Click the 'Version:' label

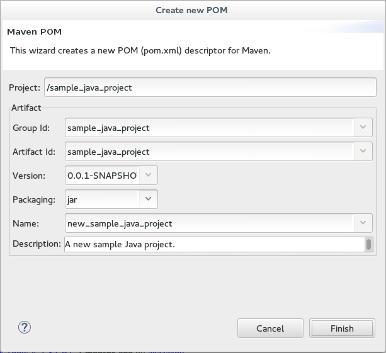(x=29, y=176)
